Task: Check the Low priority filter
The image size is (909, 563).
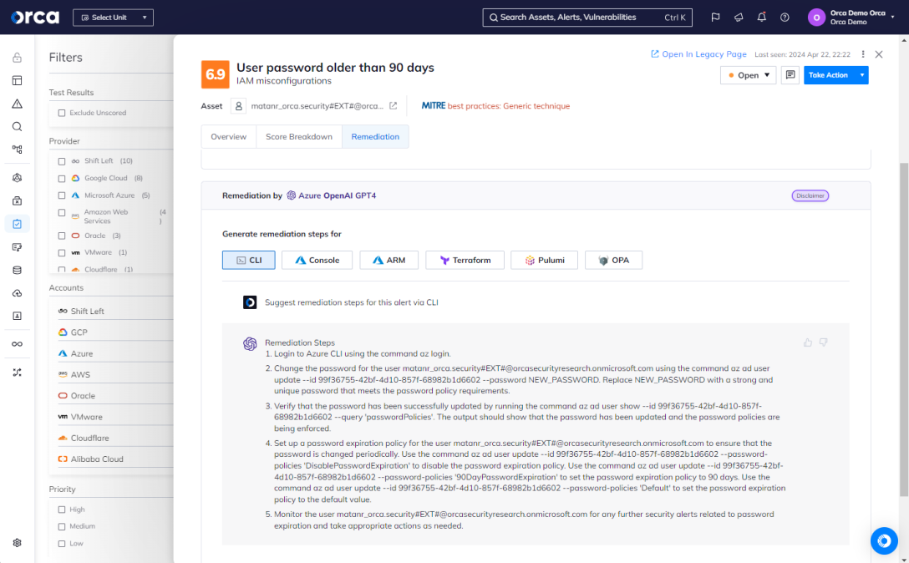Action: (62, 544)
